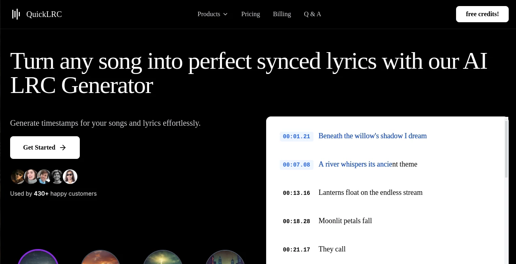The width and height of the screenshot is (516, 264).
Task: Claim free credits via top-right button
Action: coord(482,14)
